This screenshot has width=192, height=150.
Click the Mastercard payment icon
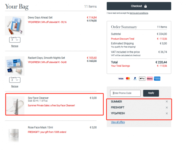[128, 79]
